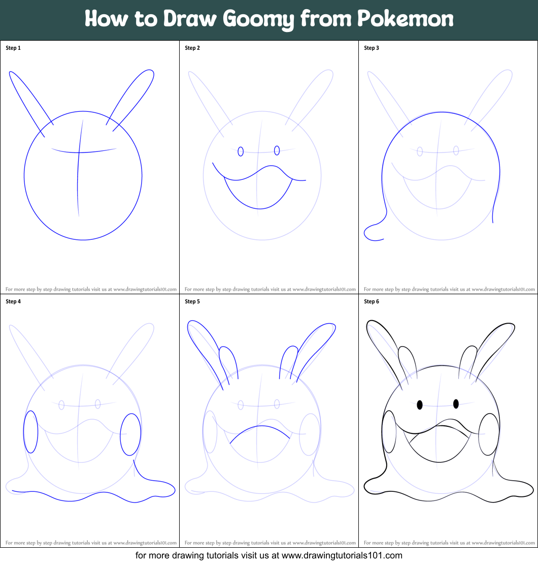Select Goomy's left eye in Step 6
Viewport: 538px width, 563px height.
(x=419, y=403)
